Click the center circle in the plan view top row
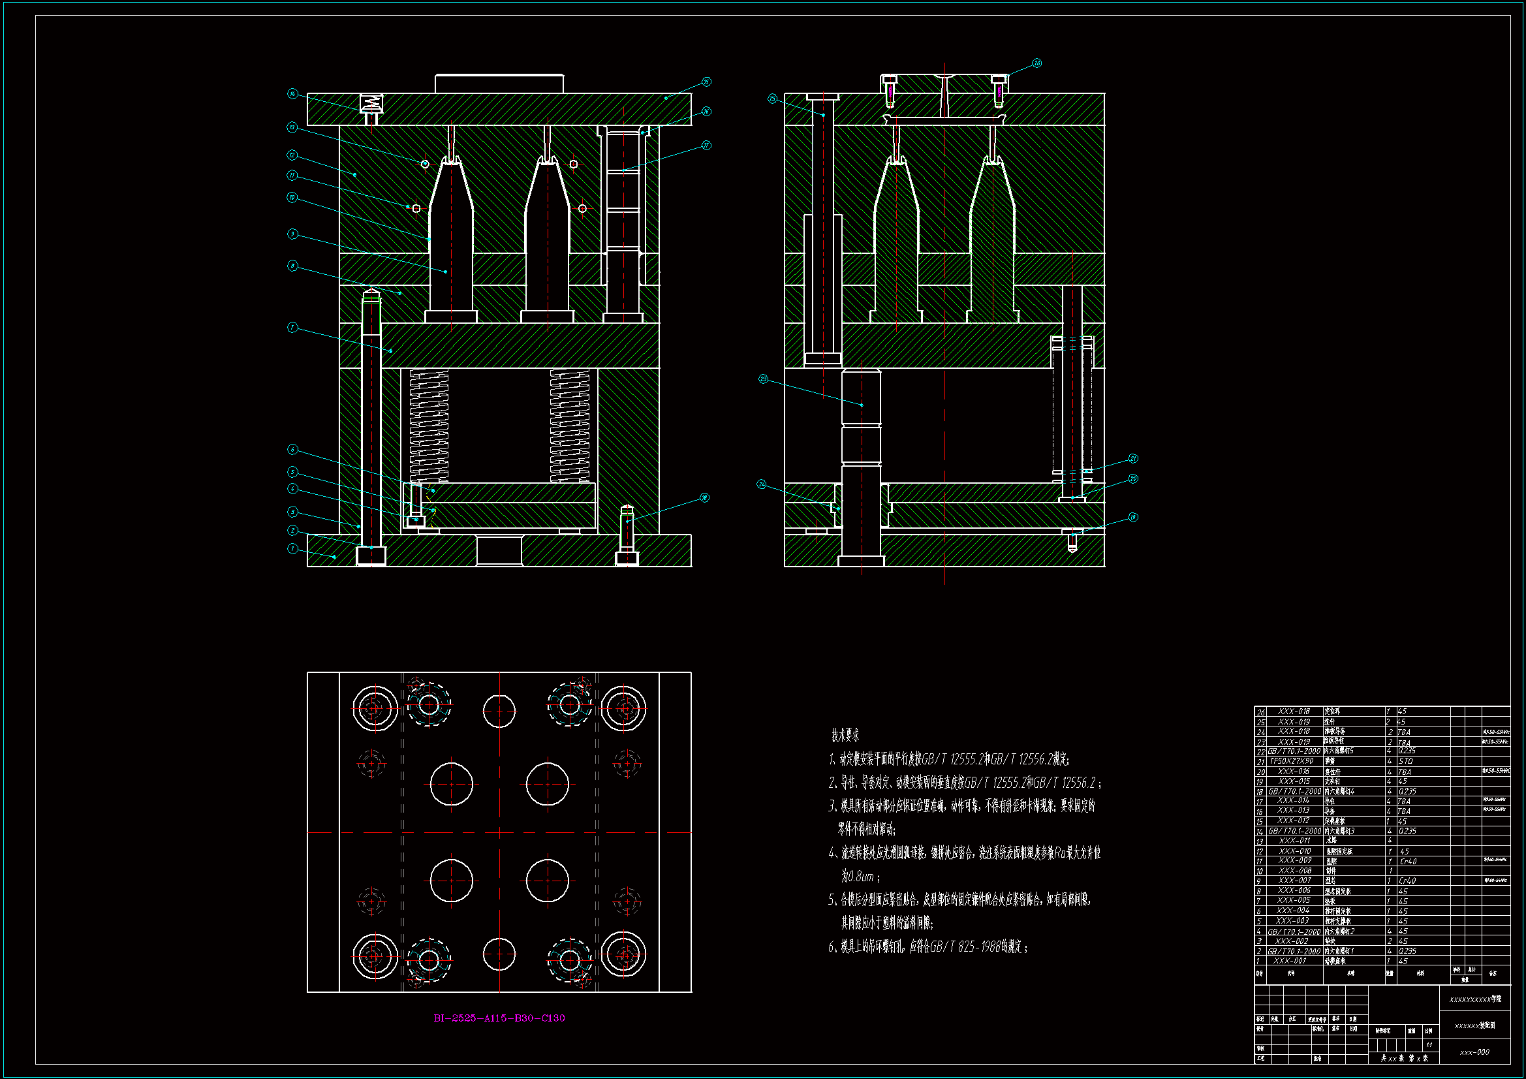The image size is (1526, 1079). coord(499,712)
